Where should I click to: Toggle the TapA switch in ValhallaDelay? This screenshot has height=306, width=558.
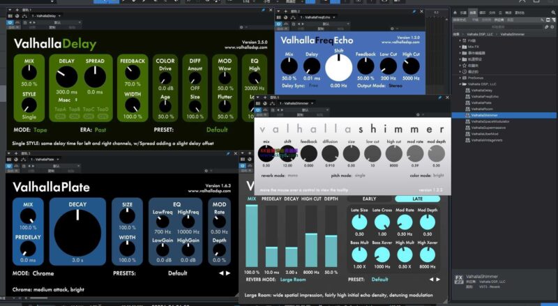pyautogui.click(x=60, y=116)
